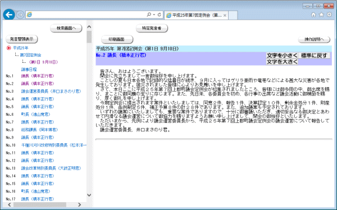
Task: Open browser tools gear icon
Action: click(329, 15)
